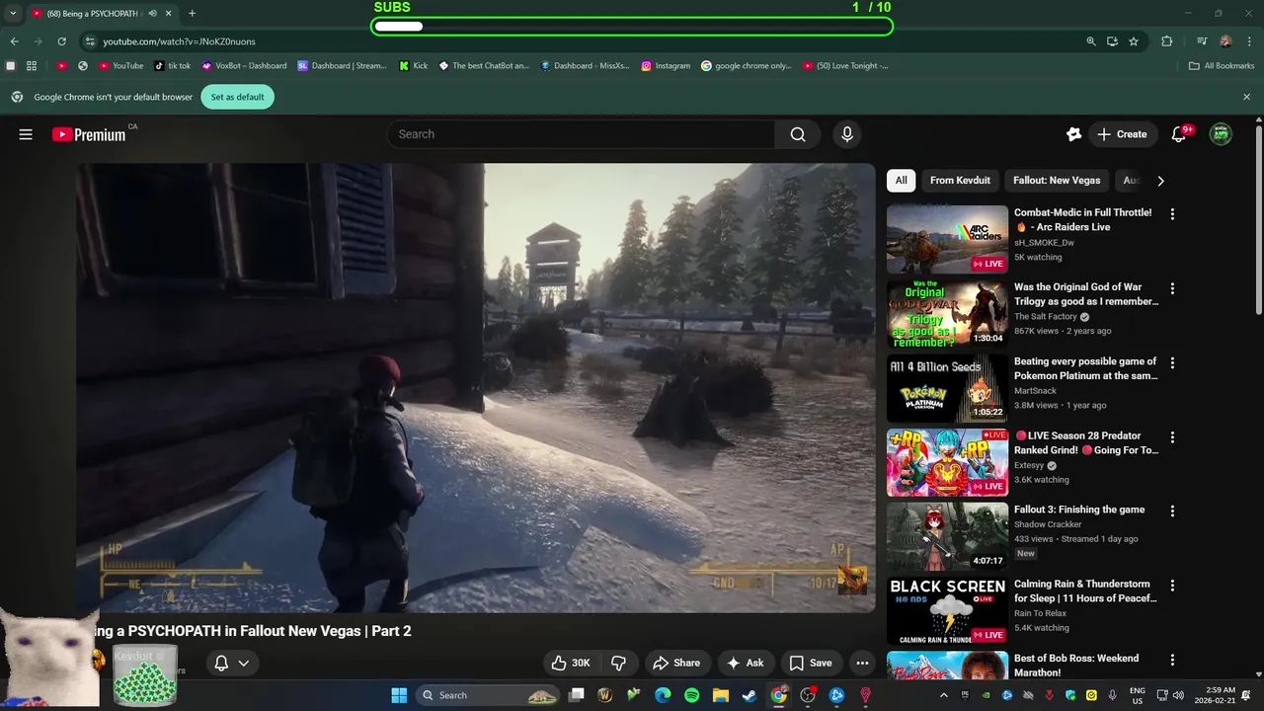Open YouTube notifications bell
This screenshot has width=1264, height=711.
[x=1178, y=134]
